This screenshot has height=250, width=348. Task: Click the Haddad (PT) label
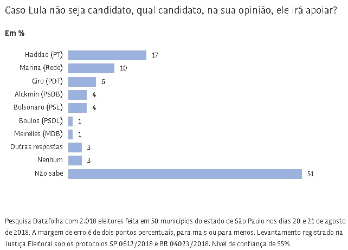tap(44, 55)
